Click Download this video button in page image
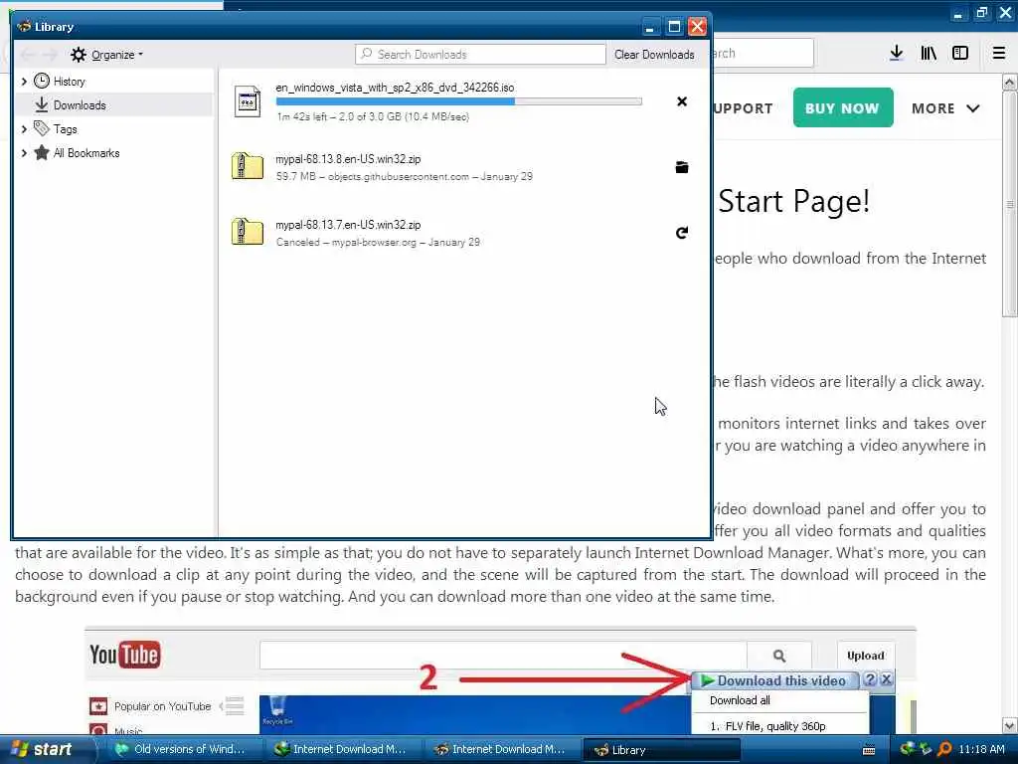1018x764 pixels. (775, 680)
